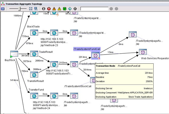Image resolution: width=169 pixels, height=114 pixels.
Task: Click the Deviation 2585% tooltip value
Action: click(149, 81)
